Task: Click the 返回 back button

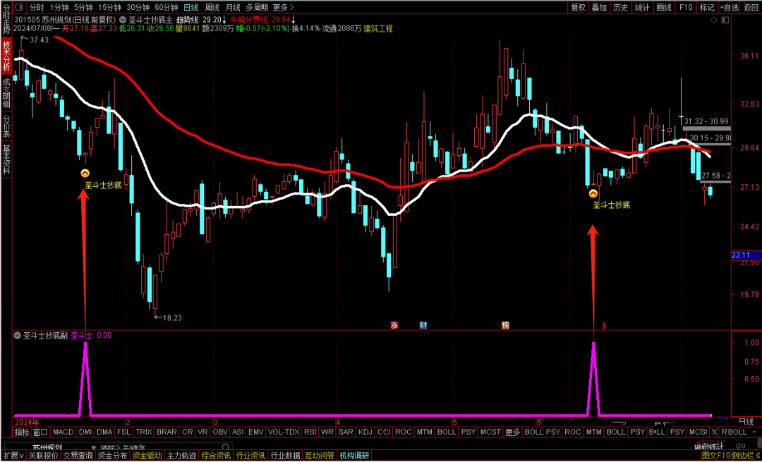Action: coord(751,7)
